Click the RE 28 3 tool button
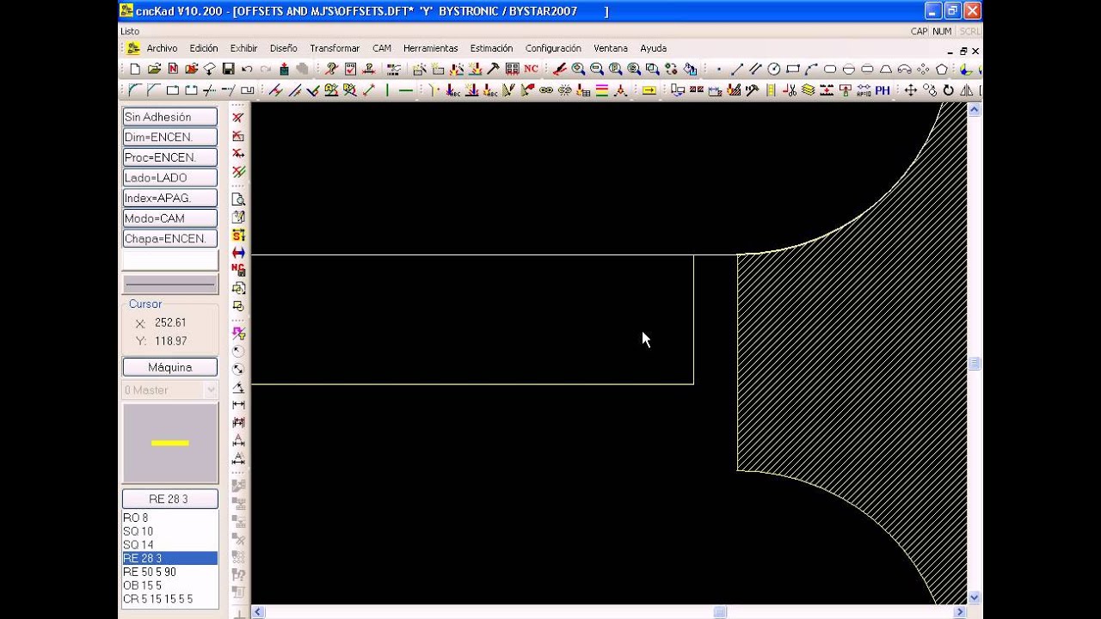This screenshot has width=1101, height=619. (170, 499)
